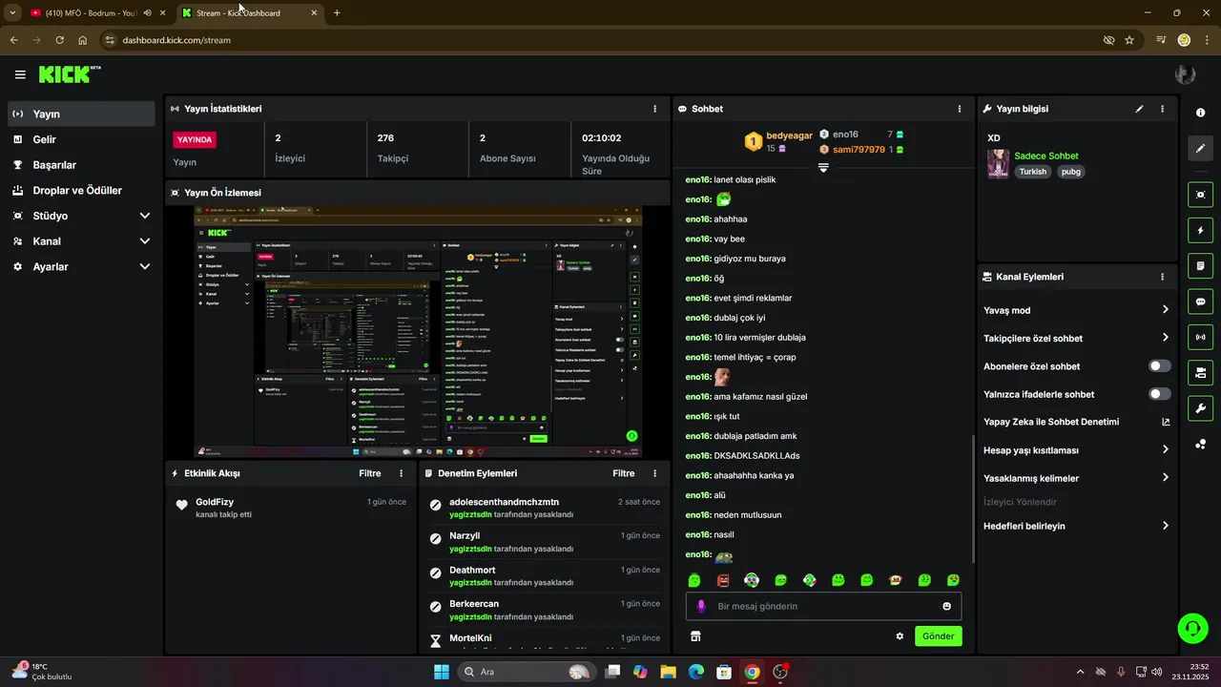Viewport: 1221px width, 687px height.
Task: Click the chat scrollbar
Action: click(x=972, y=498)
